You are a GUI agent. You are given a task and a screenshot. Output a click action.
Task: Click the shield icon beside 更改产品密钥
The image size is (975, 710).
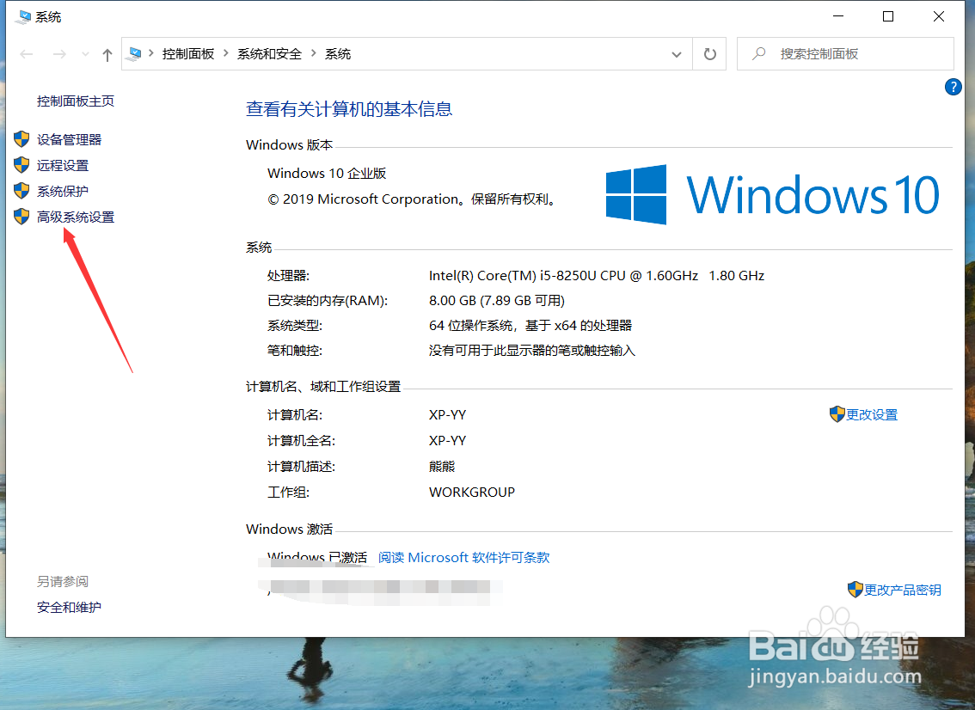point(854,589)
